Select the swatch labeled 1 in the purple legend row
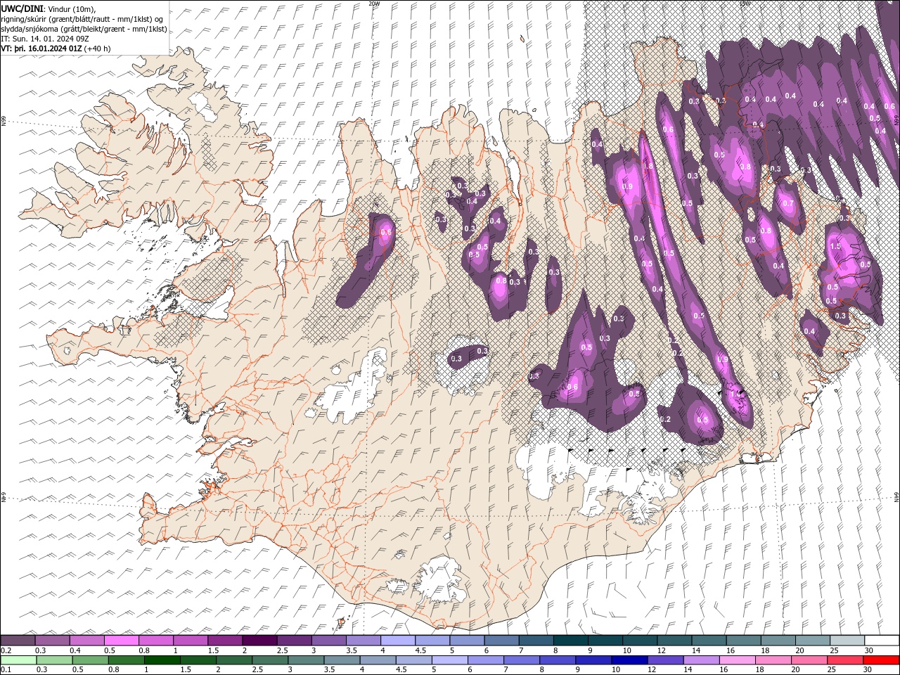 (190, 641)
